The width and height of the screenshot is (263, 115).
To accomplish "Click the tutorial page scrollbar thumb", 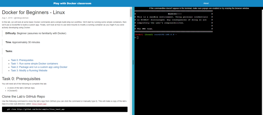I will tap(131, 13).
